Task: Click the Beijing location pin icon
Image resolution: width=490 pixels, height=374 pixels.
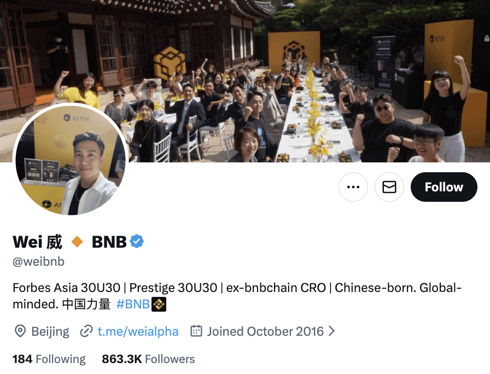Action: (20, 331)
